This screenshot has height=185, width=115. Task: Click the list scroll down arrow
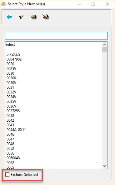105,166
